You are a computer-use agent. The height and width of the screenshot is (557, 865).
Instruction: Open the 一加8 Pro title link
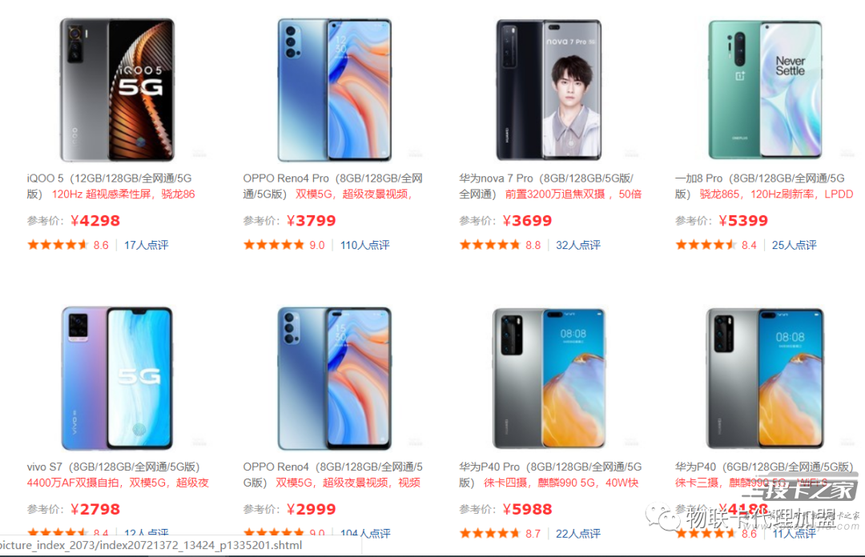764,186
